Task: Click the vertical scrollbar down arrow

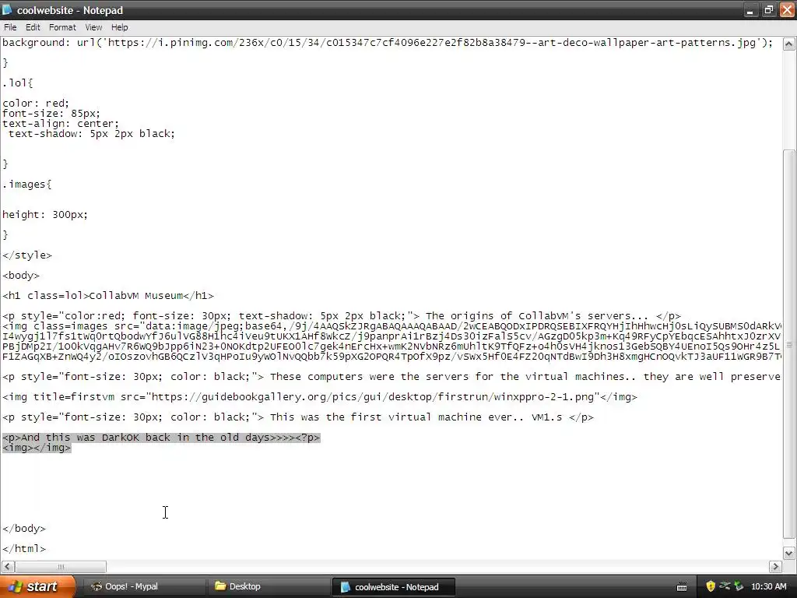Action: tap(788, 554)
